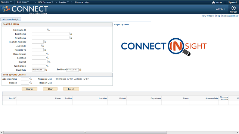Image resolution: width=239 pixels, height=134 pixels.
Task: Focus the District input field
Action: (40, 62)
